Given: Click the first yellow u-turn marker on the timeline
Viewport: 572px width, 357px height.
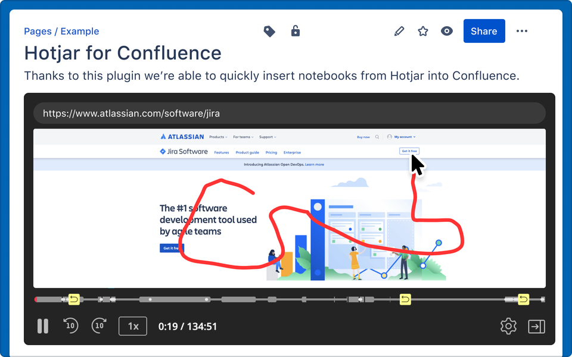Looking at the screenshot, I should click(x=74, y=299).
